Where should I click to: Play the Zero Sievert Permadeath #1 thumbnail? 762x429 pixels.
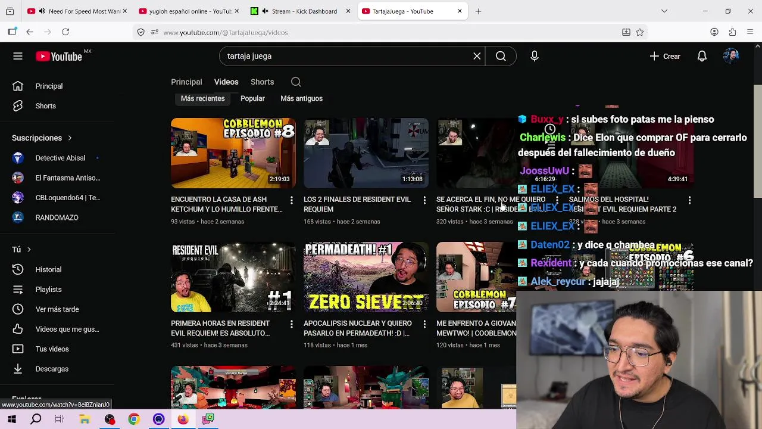click(366, 277)
